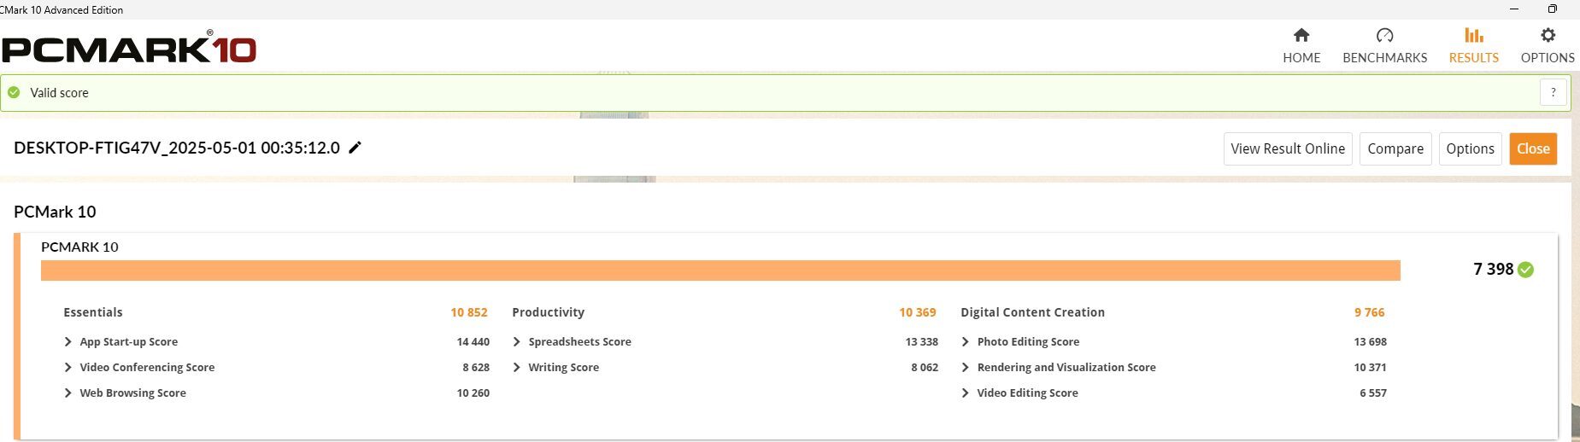Viewport: 1580px width, 442px height.
Task: Click the overall score 7 398
Action: (1493, 270)
